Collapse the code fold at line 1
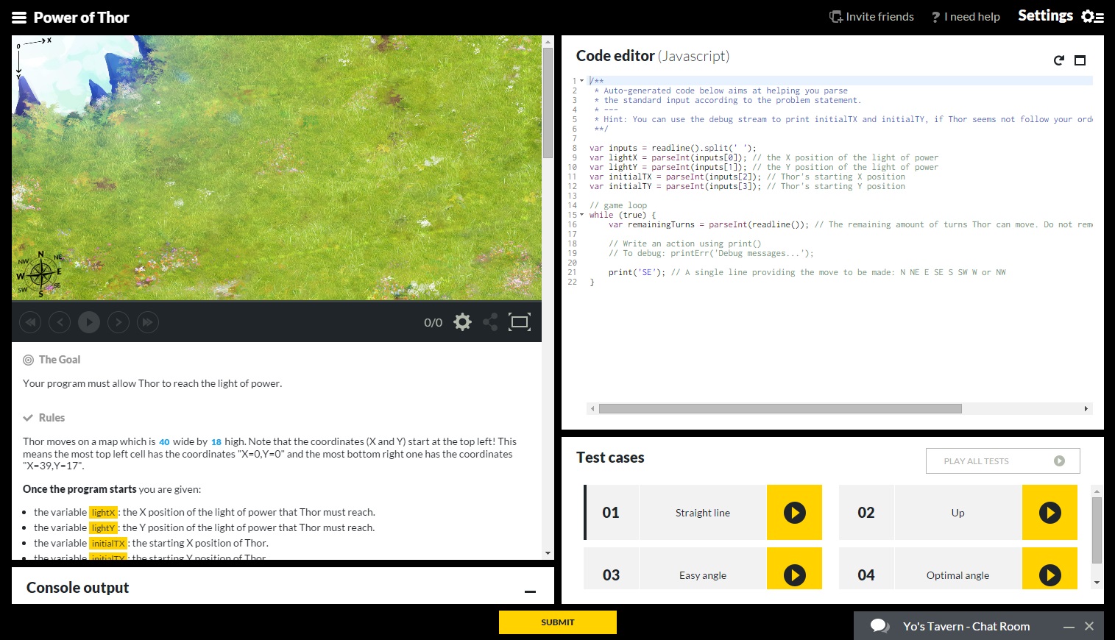 [x=582, y=81]
